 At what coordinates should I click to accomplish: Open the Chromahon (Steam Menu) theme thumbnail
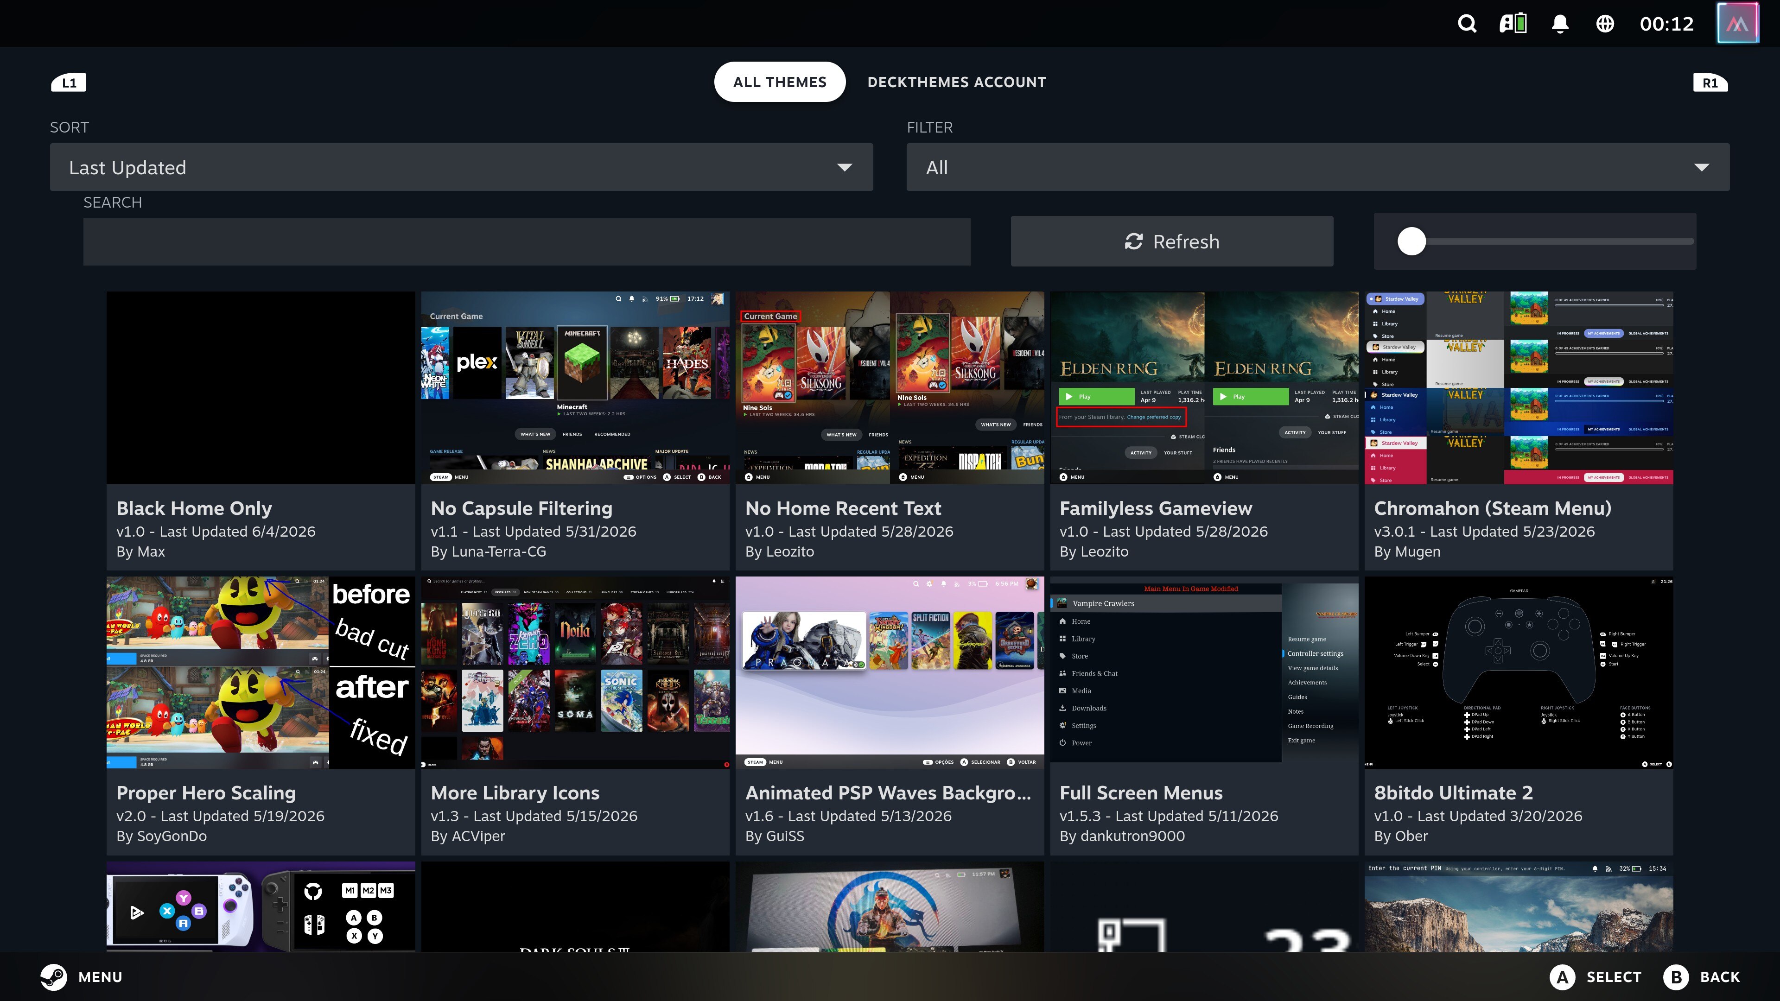(x=1519, y=387)
